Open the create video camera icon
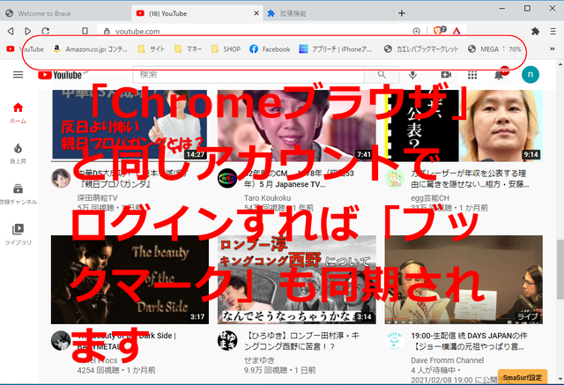Viewport: 564px width, 385px height. coord(446,75)
